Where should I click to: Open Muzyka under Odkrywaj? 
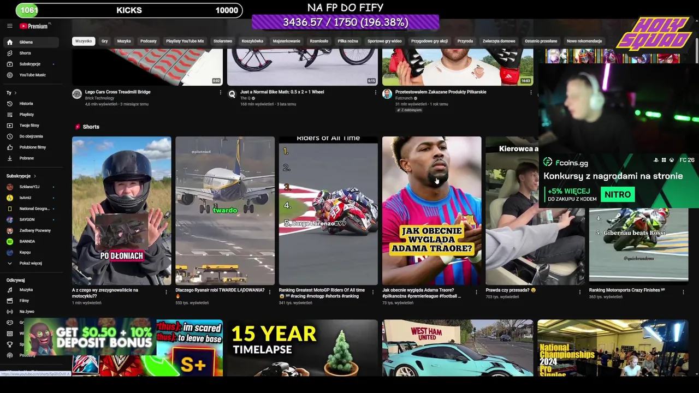tap(32, 290)
